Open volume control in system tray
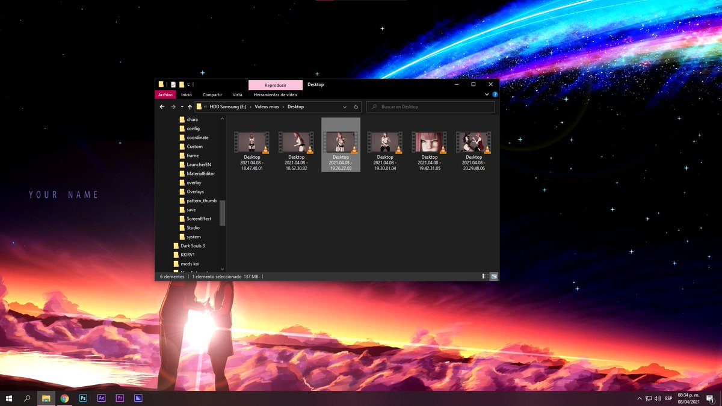 658,399
